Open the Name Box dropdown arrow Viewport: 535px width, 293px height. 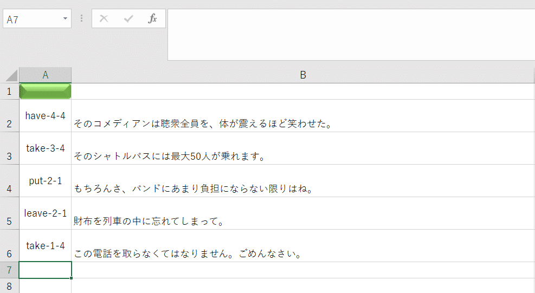(x=65, y=18)
